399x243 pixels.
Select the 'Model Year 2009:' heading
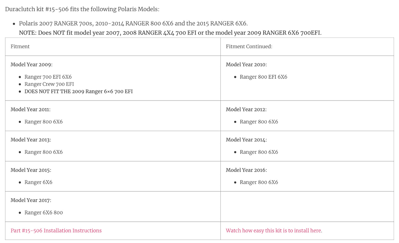point(31,65)
